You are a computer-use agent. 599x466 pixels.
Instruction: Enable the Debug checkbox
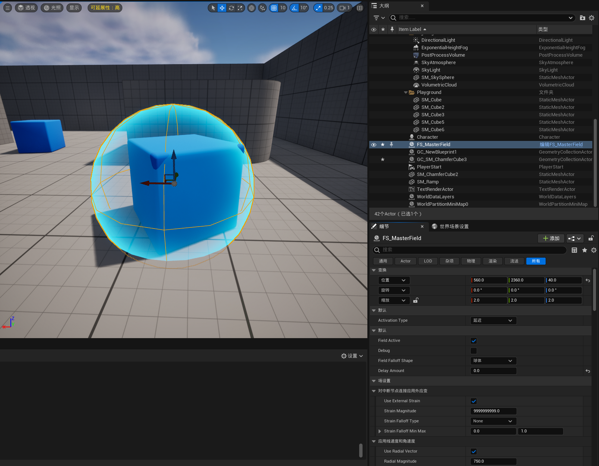pos(474,351)
